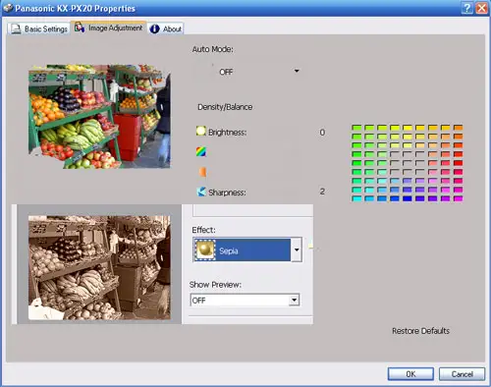The height and width of the screenshot is (387, 491).
Task: Click the rainbow color balance icon
Action: (x=201, y=151)
